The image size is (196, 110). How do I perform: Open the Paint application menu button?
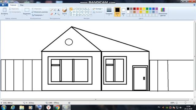pyautogui.click(x=4, y=5)
